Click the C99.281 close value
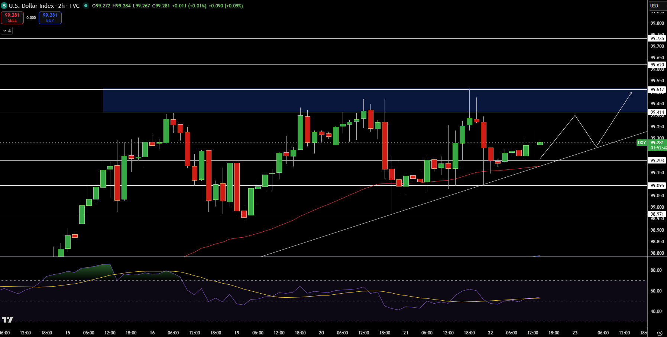Image resolution: width=667 pixels, height=337 pixels. pyautogui.click(x=161, y=6)
